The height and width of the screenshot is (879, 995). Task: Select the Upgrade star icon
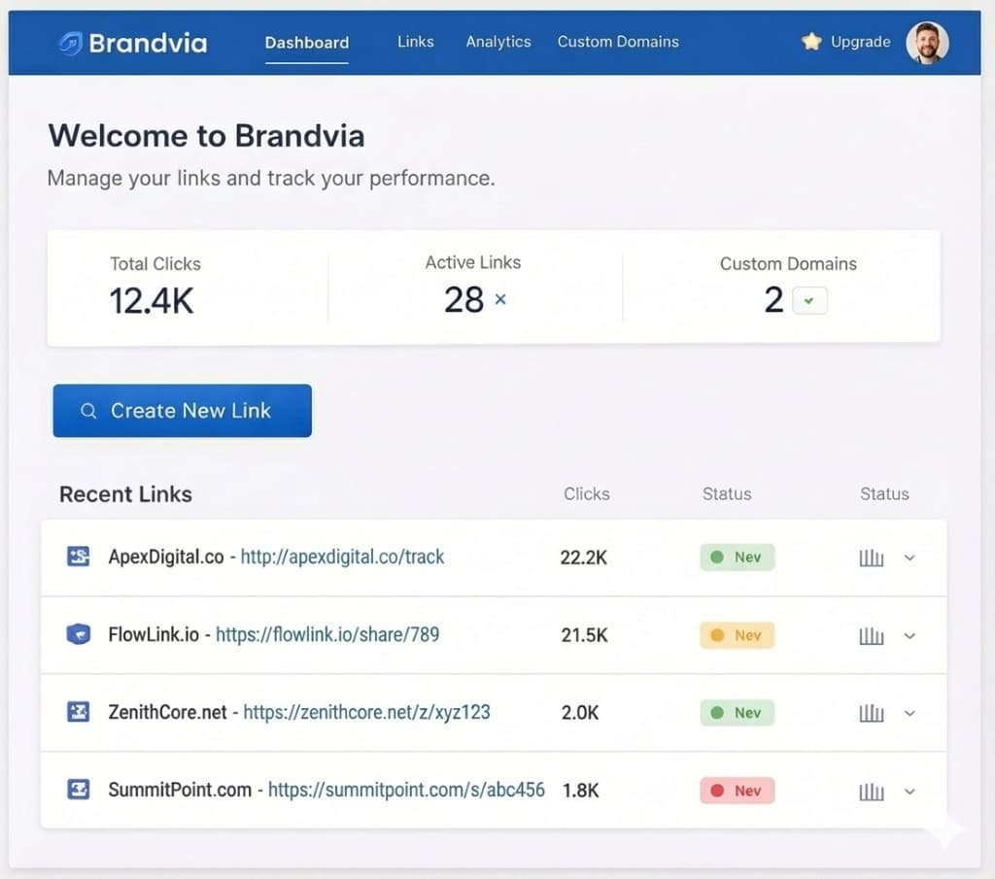(x=812, y=42)
